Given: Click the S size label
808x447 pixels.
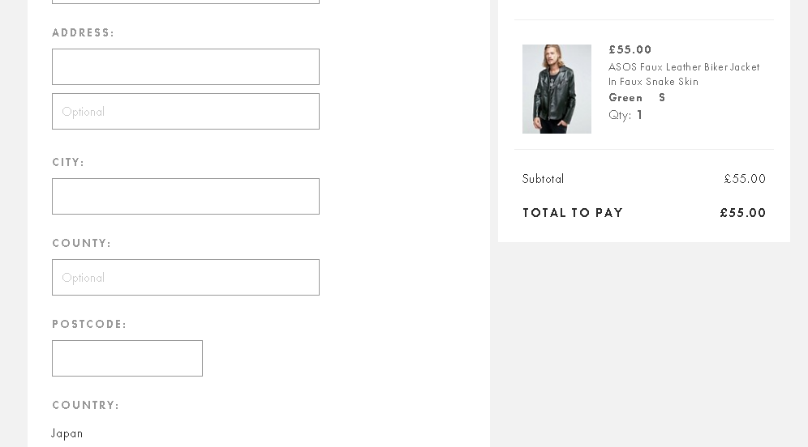Looking at the screenshot, I should (662, 97).
